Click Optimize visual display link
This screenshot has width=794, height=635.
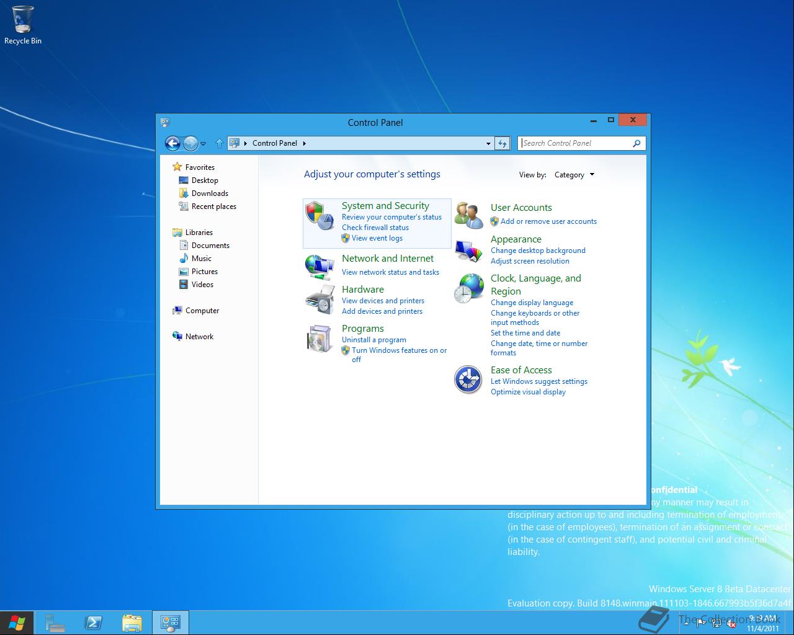coord(528,392)
